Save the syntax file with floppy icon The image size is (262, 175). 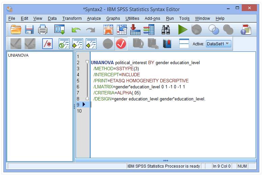pos(29,30)
